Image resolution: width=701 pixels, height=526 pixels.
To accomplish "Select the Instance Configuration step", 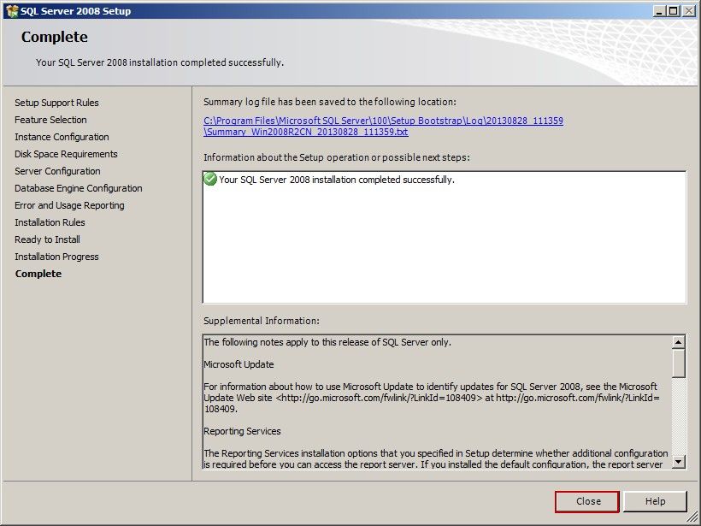I will (x=62, y=137).
